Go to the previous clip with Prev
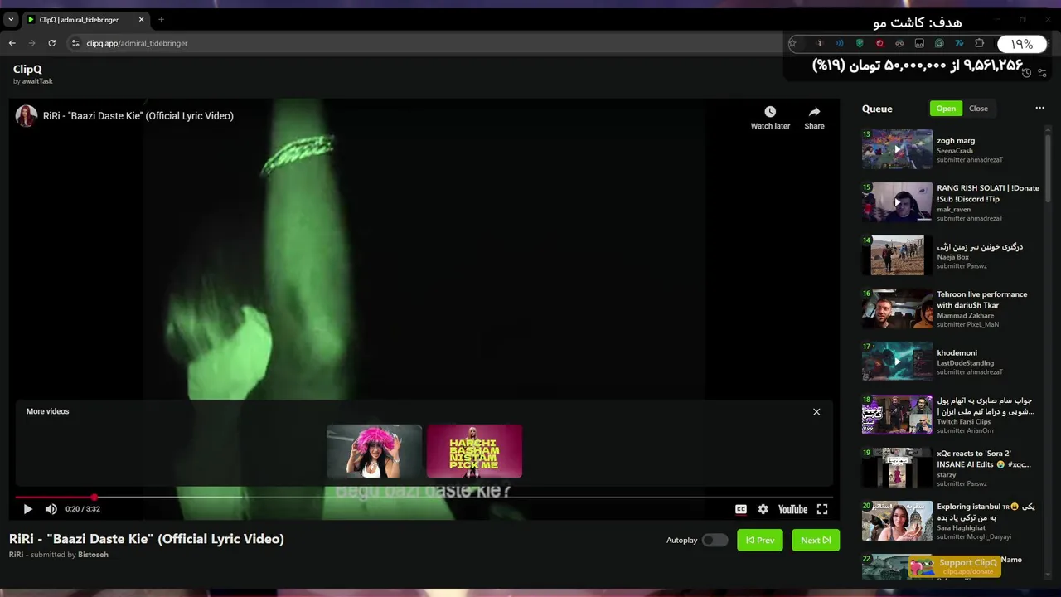 coord(760,540)
